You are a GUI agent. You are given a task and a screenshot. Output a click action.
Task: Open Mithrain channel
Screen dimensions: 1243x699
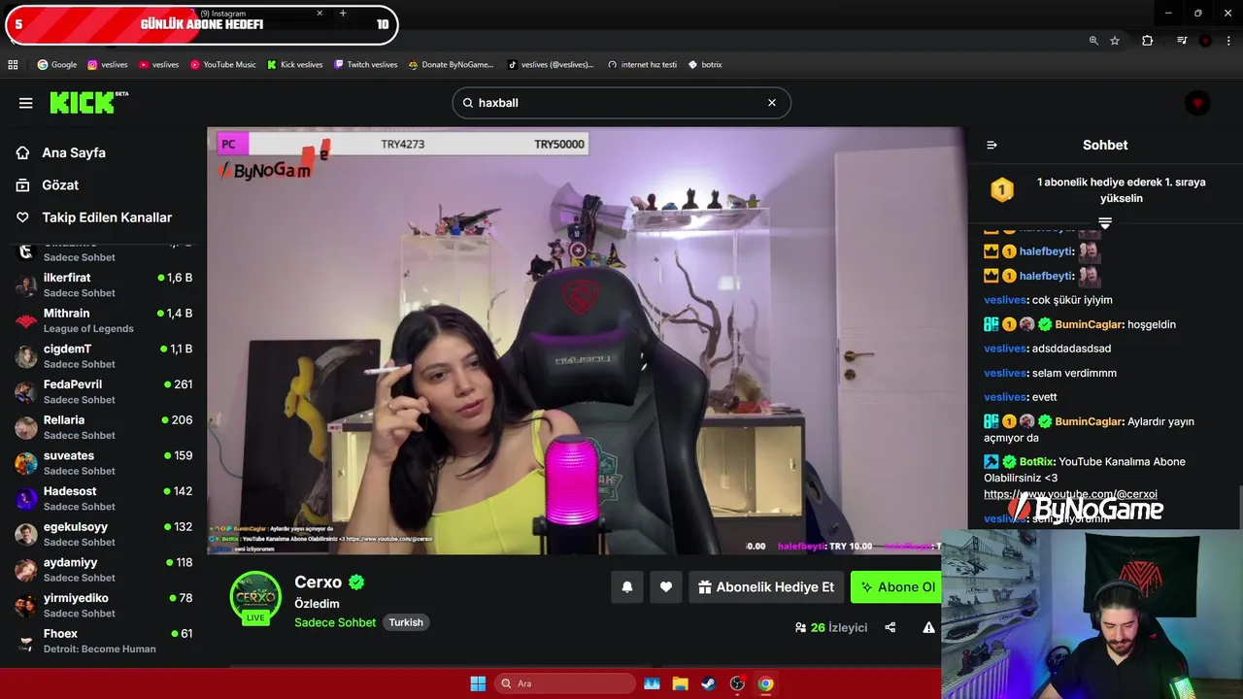(x=103, y=320)
